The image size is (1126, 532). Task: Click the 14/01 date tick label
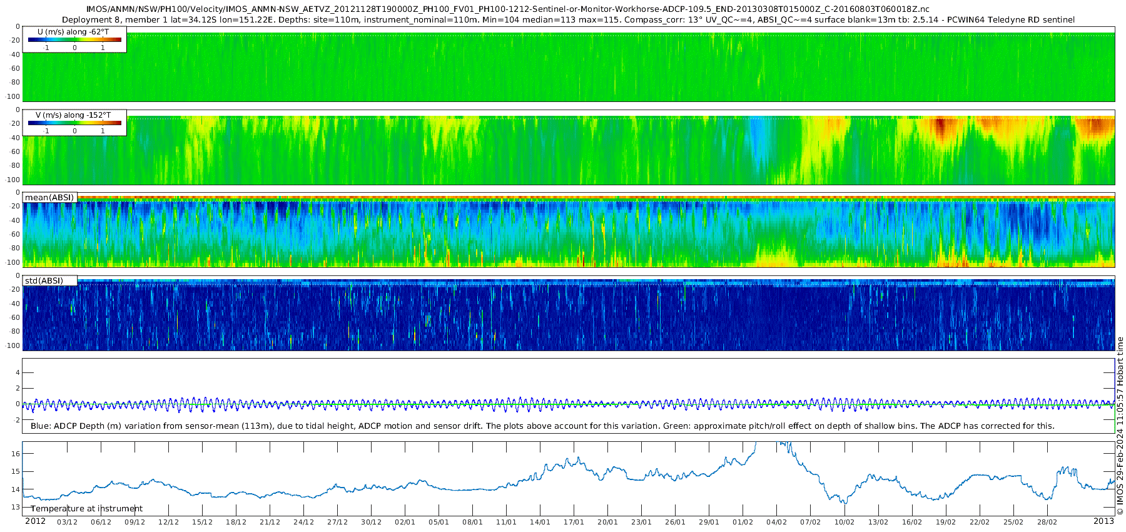pyautogui.click(x=540, y=522)
